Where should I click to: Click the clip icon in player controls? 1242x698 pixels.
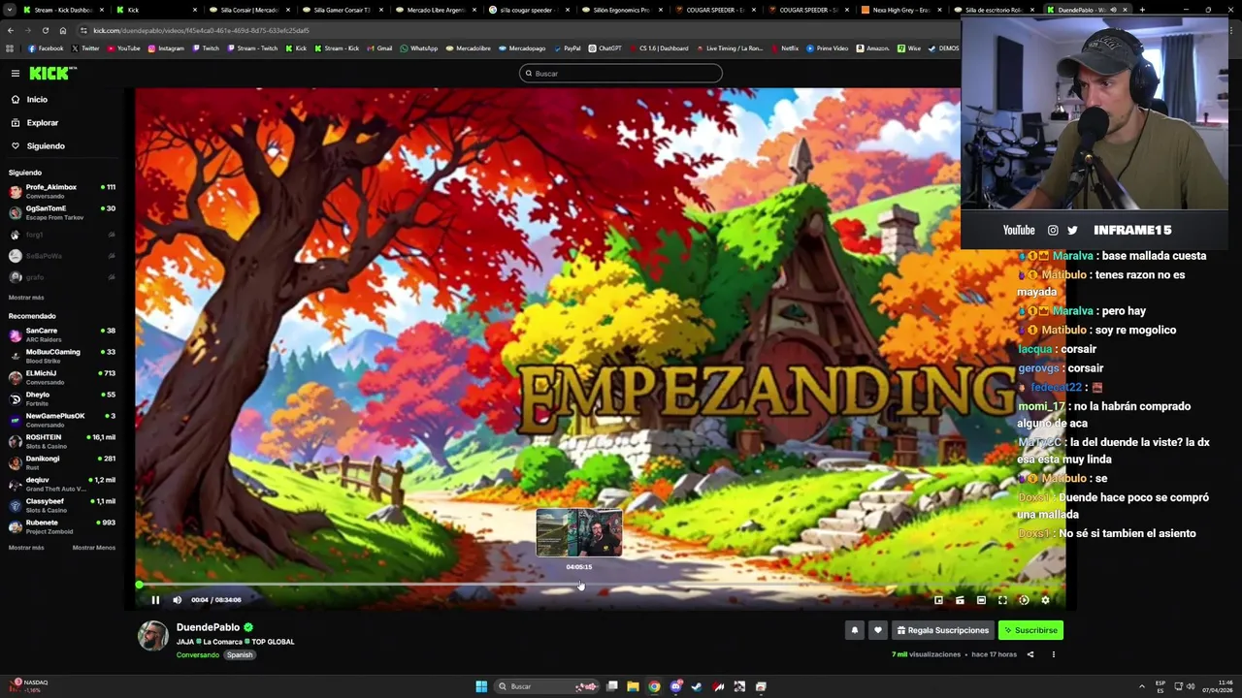pos(960,600)
